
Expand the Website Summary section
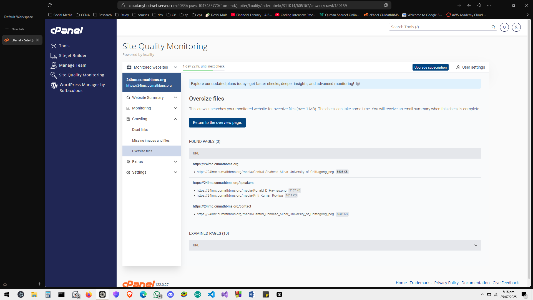[x=152, y=97]
